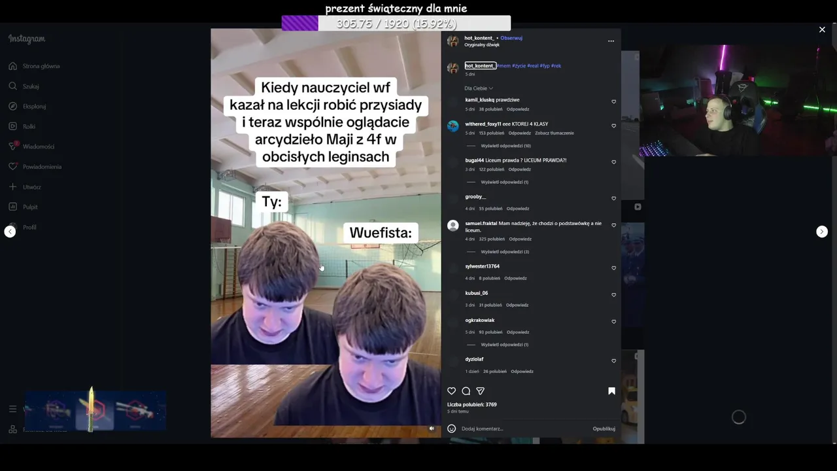This screenshot has height=471, width=837.
Task: Open hamburger more menu in sidebar
Action: tap(12, 409)
